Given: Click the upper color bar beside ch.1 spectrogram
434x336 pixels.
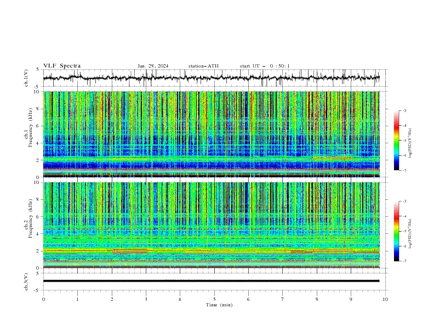Looking at the screenshot, I should pyautogui.click(x=396, y=140).
